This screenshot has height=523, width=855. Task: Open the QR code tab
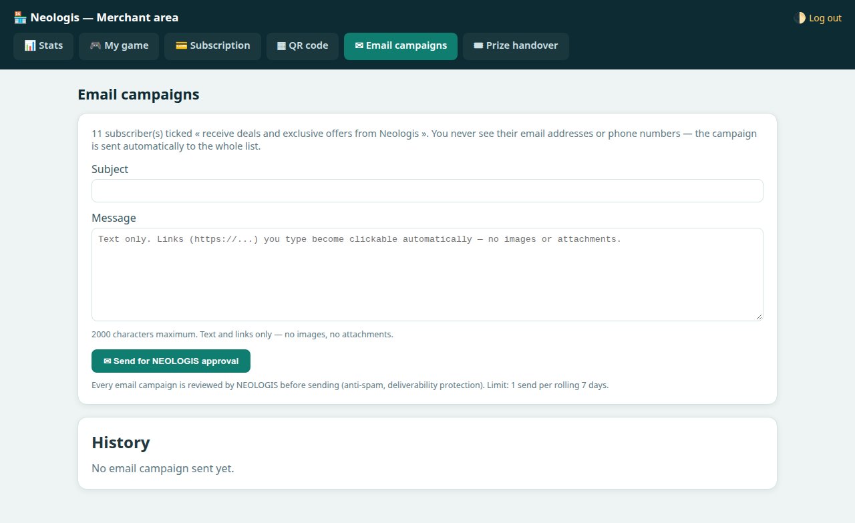coord(303,46)
